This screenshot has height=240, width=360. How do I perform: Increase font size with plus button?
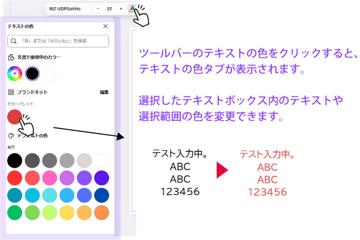coord(121,9)
